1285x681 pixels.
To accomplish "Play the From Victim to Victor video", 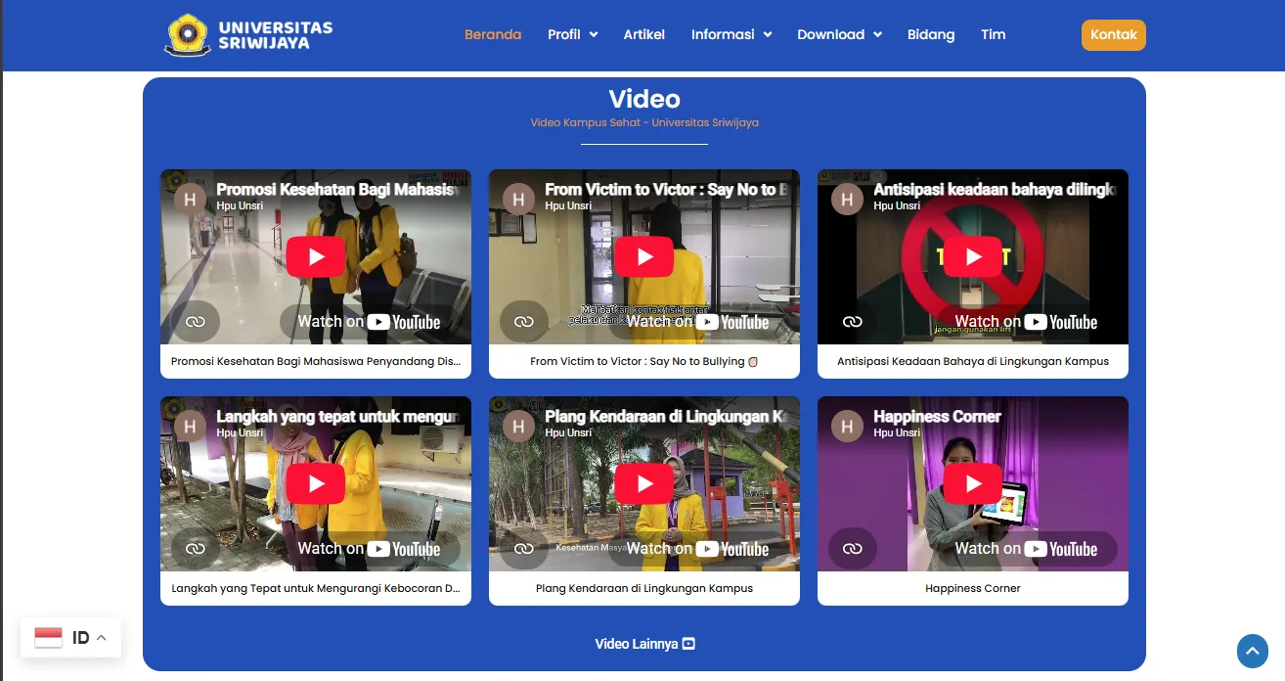I will pyautogui.click(x=644, y=257).
